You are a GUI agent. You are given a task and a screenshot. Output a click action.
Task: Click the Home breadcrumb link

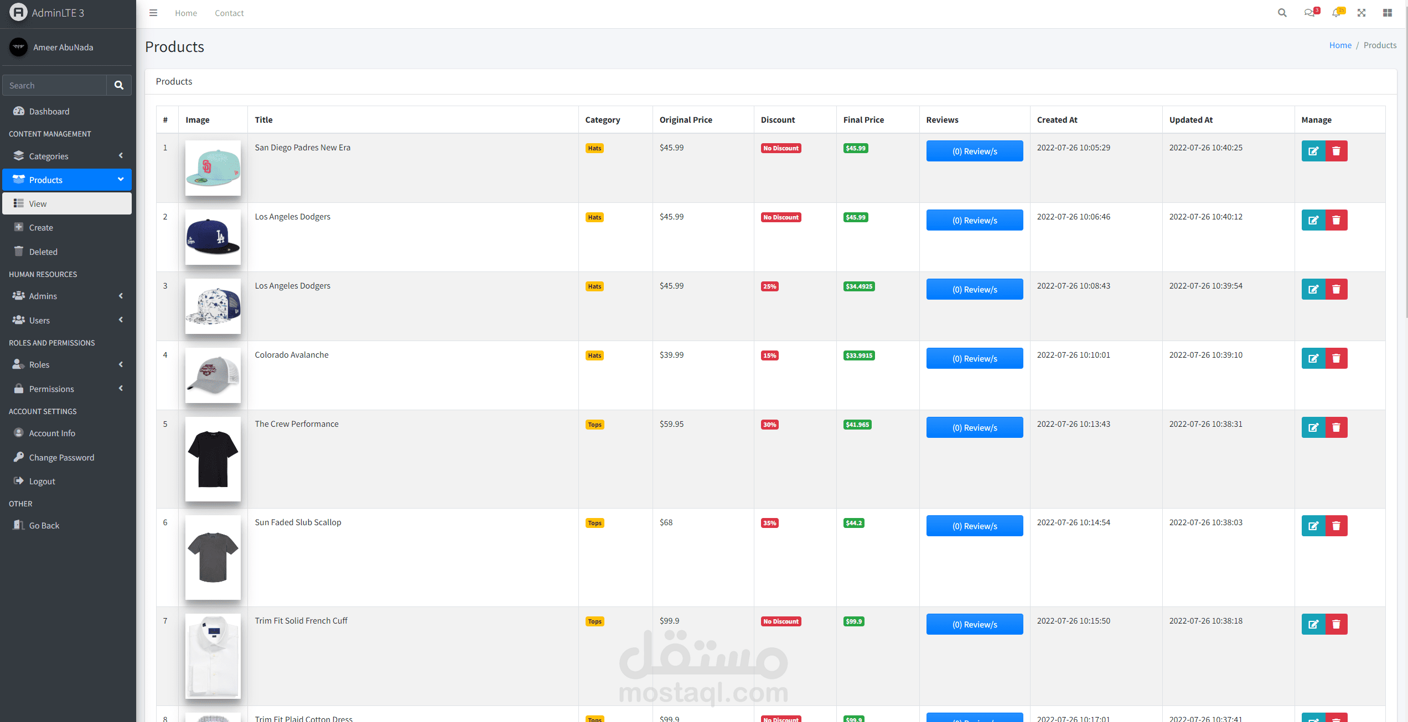pyautogui.click(x=1340, y=45)
